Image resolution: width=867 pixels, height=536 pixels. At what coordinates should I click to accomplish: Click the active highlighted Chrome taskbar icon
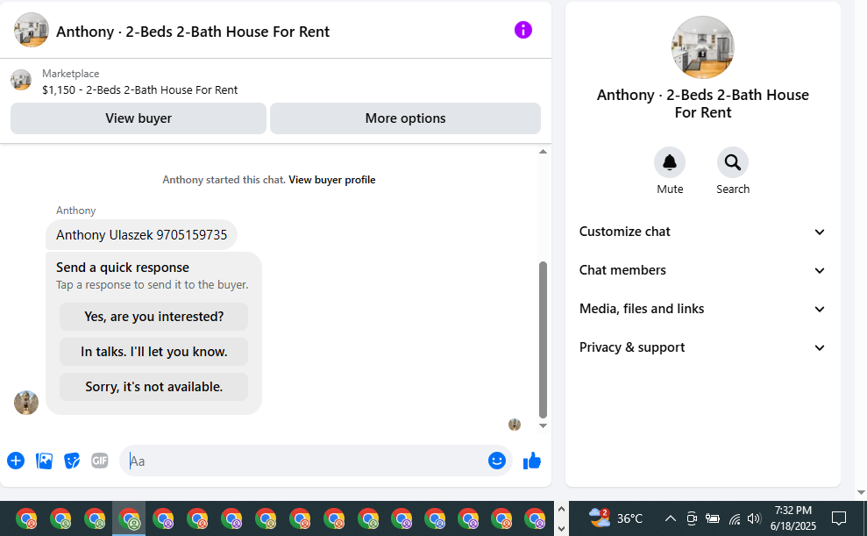click(x=129, y=518)
